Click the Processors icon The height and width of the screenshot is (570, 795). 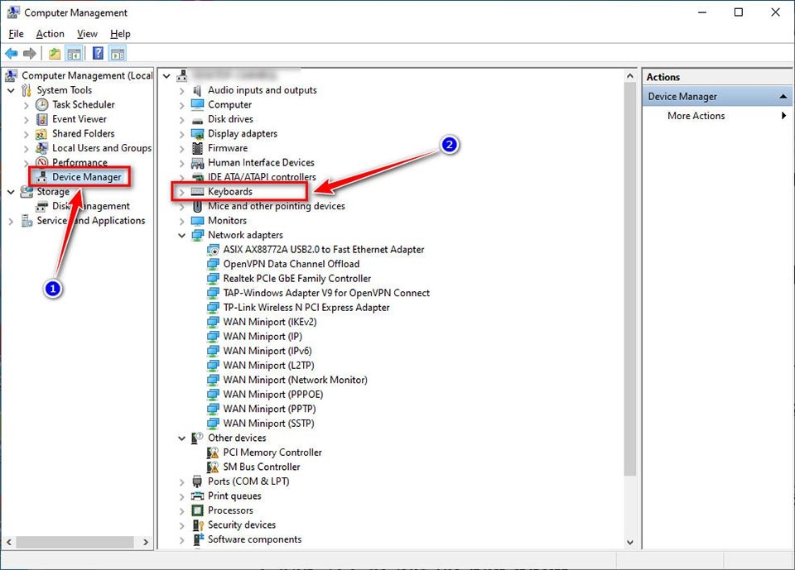click(x=197, y=510)
